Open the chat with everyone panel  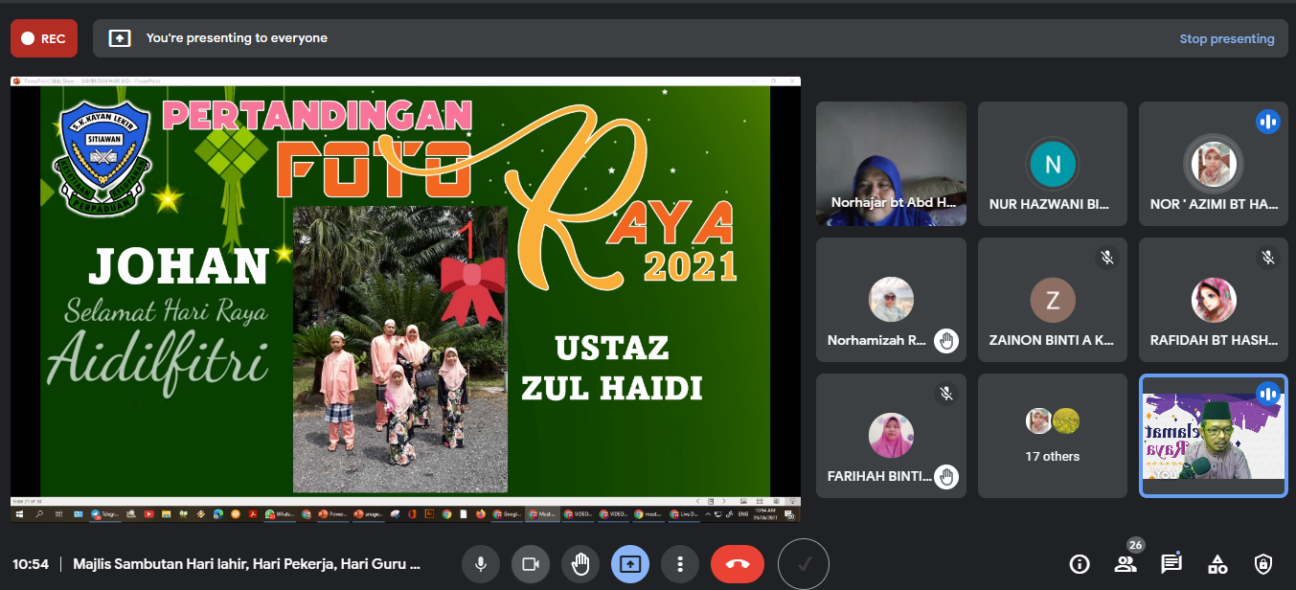click(1171, 563)
